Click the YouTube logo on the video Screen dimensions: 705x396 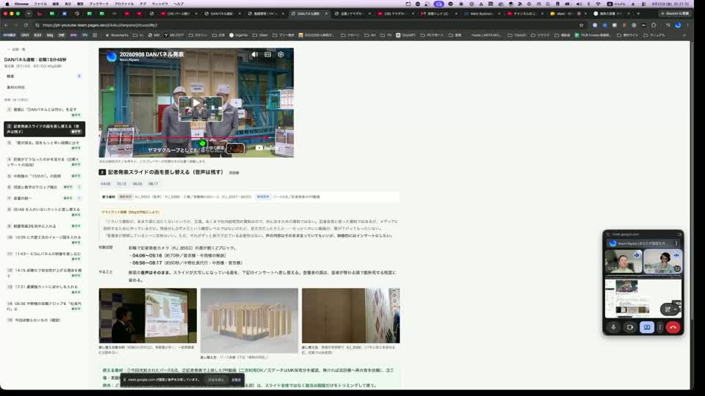[266, 147]
